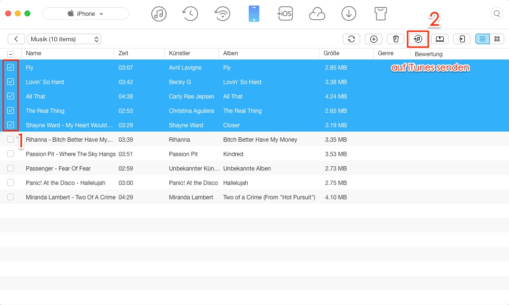509x305 pixels.
Task: Click the album 'Kindred'
Action: (233, 154)
